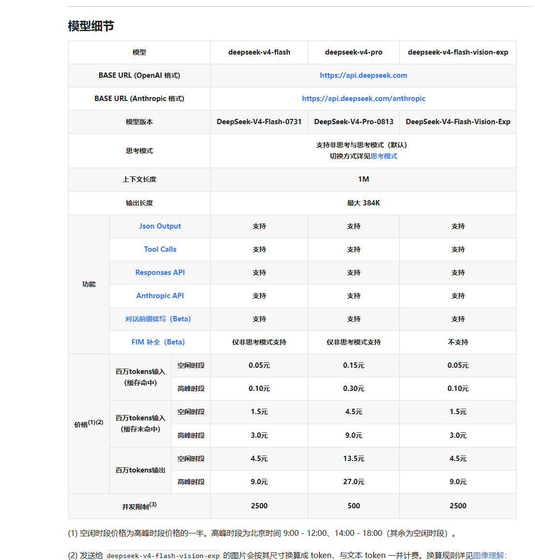Click the DeepSeek-V4-Flash-Vision-Exp version cell
The image size is (535, 560).
pos(458,122)
